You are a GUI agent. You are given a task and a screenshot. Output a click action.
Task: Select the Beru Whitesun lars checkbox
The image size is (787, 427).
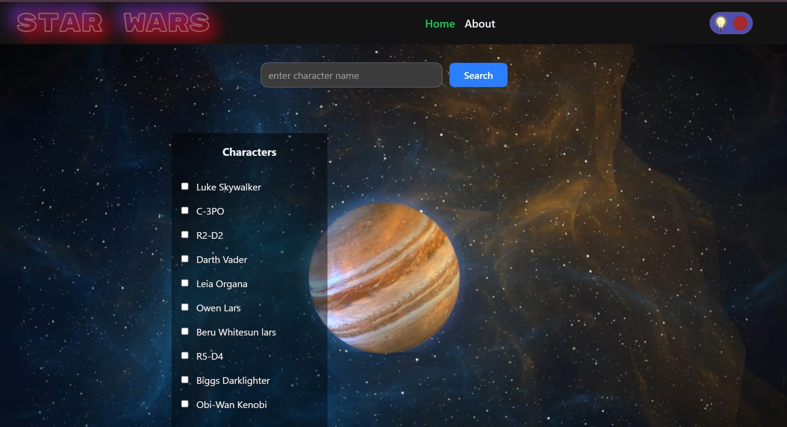tap(185, 331)
